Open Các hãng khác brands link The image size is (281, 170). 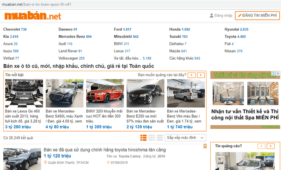(x=185, y=58)
